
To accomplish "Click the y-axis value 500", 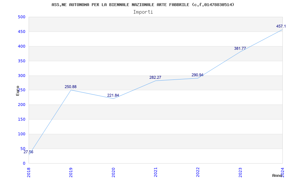I will coord(21,17).
